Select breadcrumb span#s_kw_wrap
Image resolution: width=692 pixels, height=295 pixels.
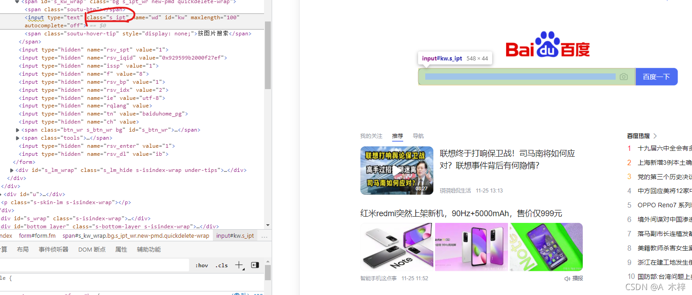[136, 235]
